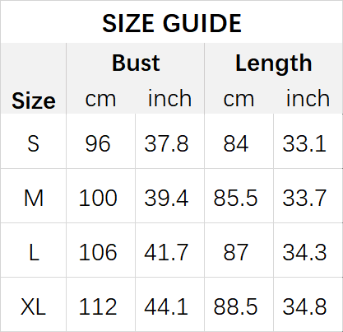Click the 112 bust cm cell
This screenshot has width=343, height=332.
tap(98, 306)
